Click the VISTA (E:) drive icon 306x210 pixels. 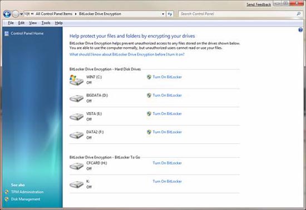77,117
